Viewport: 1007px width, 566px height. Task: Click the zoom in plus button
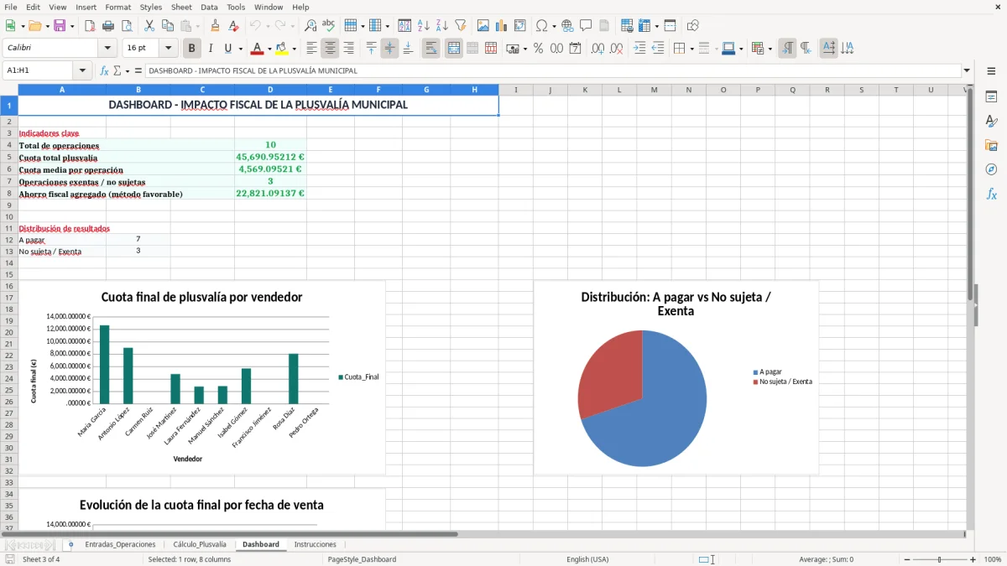(x=973, y=559)
